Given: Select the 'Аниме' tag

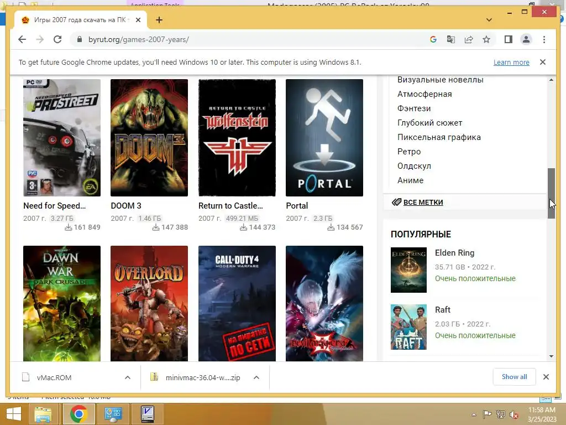Looking at the screenshot, I should [411, 180].
